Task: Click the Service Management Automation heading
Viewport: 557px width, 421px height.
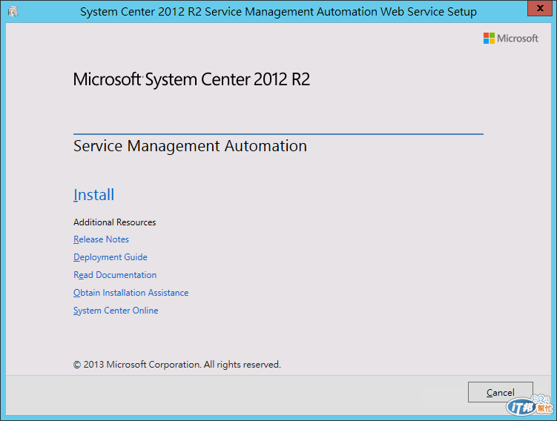Action: pos(190,146)
